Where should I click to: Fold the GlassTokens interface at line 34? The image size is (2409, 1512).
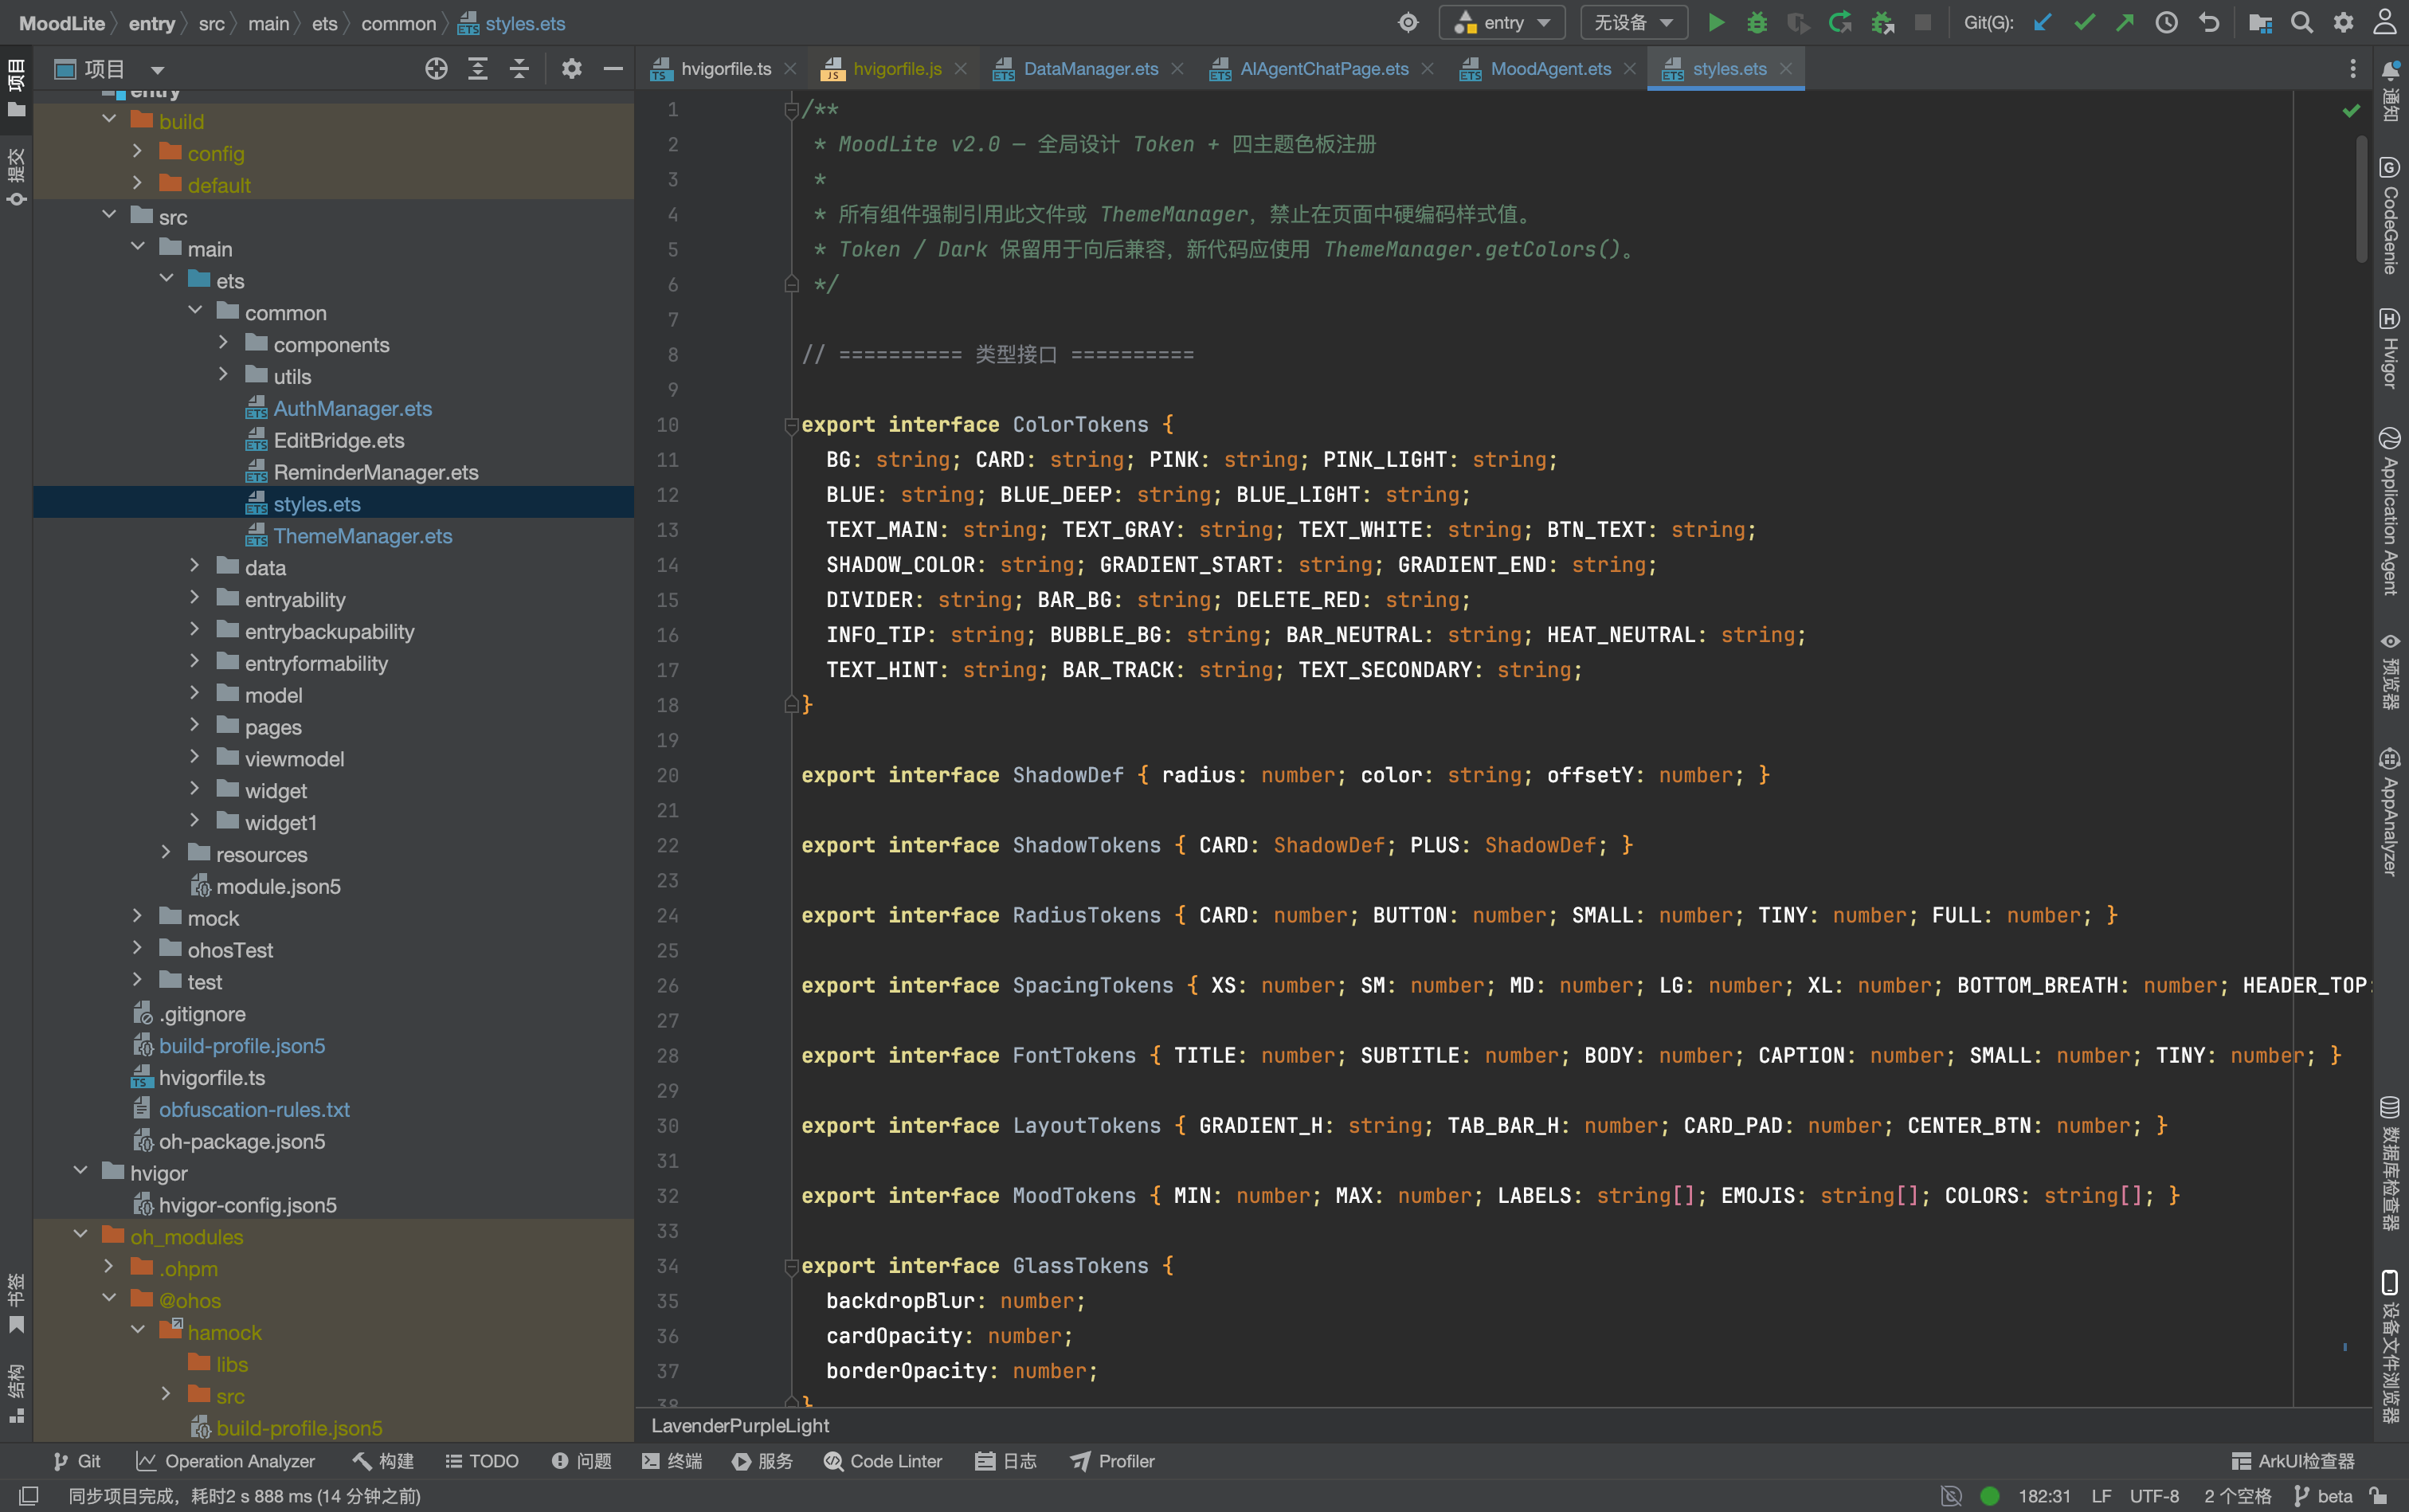click(791, 1266)
